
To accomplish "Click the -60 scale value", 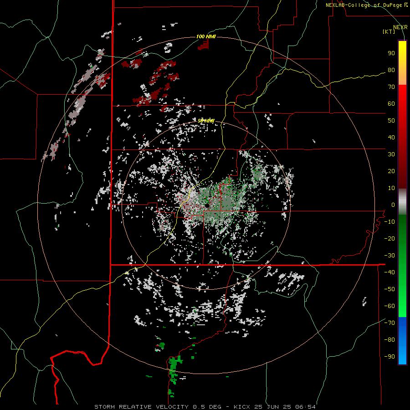I will 389,306.
